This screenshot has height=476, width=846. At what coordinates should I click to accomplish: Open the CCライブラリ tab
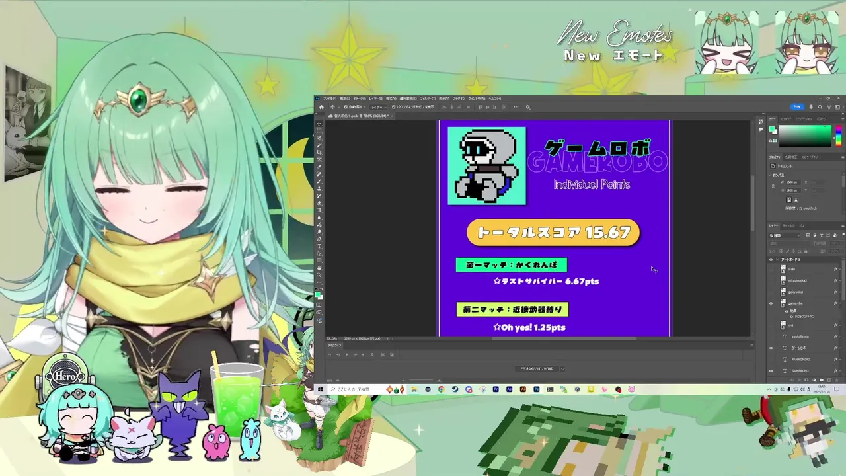810,157
